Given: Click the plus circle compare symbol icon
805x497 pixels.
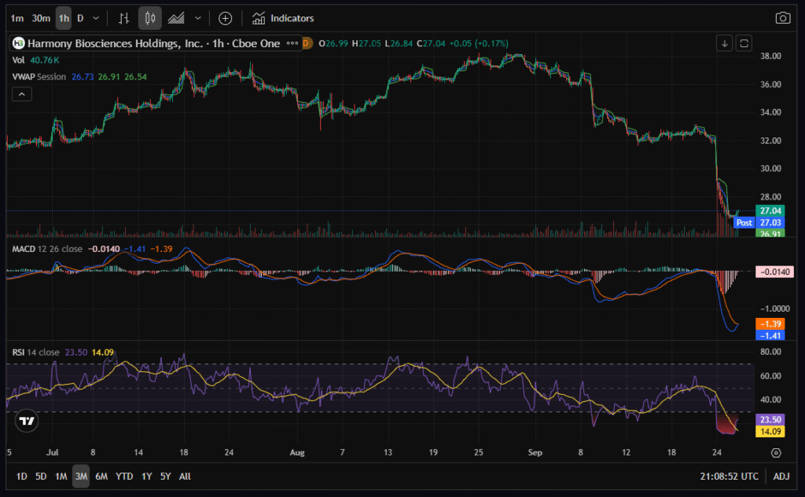Looking at the screenshot, I should [x=225, y=18].
